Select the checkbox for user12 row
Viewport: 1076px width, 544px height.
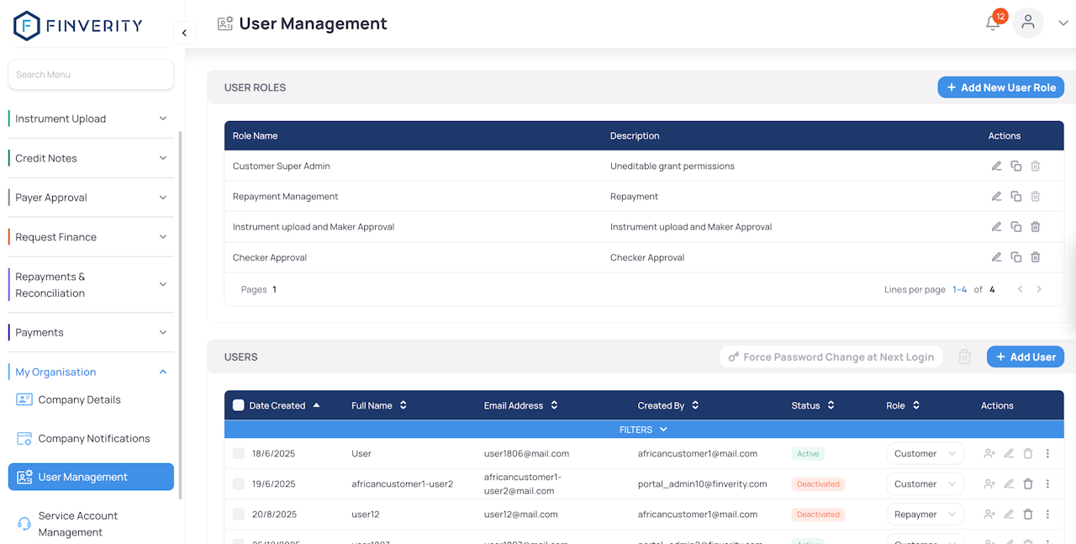click(x=239, y=515)
